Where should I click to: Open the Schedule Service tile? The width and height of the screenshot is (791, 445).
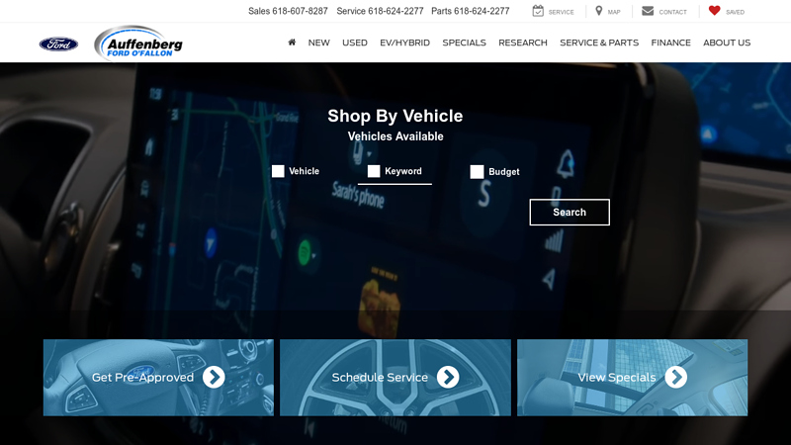(x=395, y=378)
